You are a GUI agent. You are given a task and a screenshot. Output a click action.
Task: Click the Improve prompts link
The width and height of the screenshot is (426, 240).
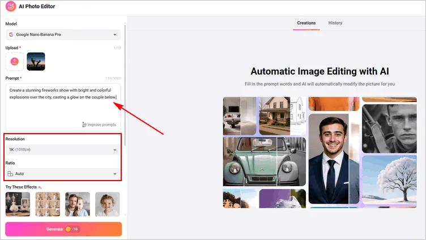102,125
